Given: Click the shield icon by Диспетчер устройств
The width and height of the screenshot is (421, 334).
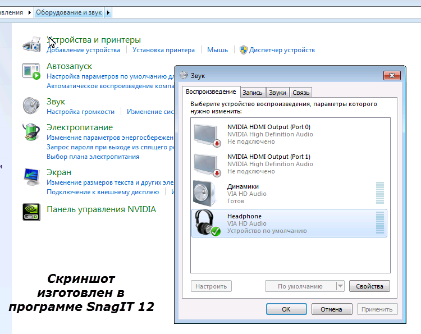Looking at the screenshot, I should [x=244, y=50].
